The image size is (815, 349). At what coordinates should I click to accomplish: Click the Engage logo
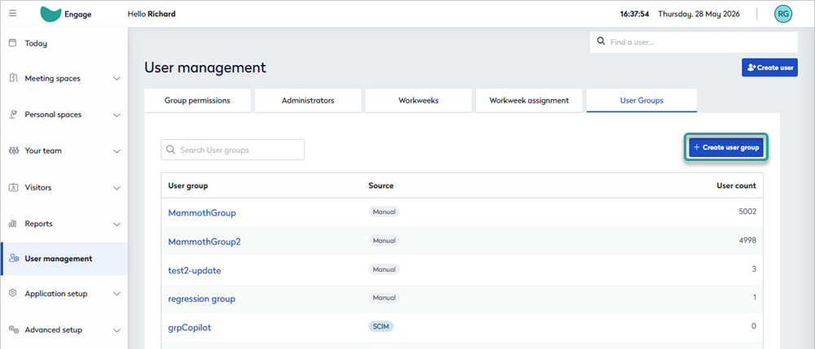[x=65, y=14]
